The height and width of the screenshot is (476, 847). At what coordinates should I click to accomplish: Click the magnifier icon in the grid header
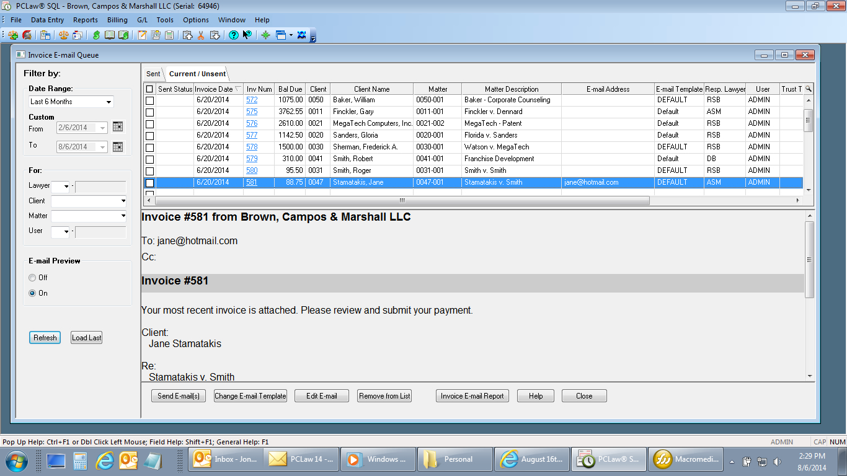pyautogui.click(x=808, y=89)
